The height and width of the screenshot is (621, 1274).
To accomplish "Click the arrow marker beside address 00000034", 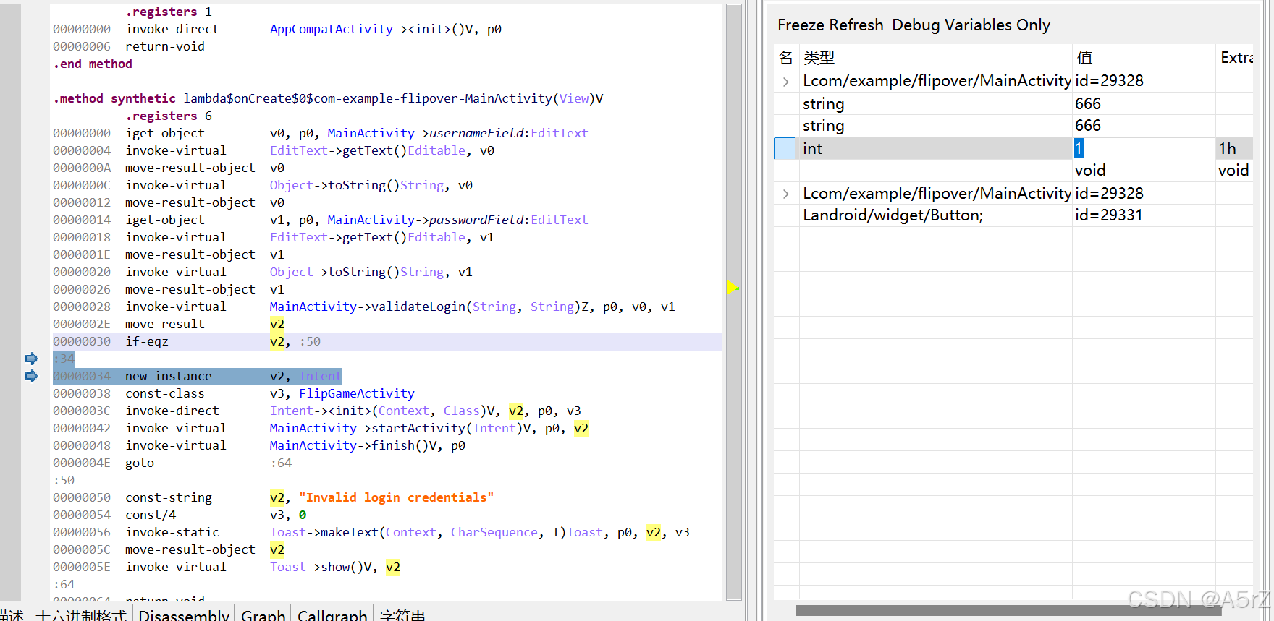I will tap(31, 376).
